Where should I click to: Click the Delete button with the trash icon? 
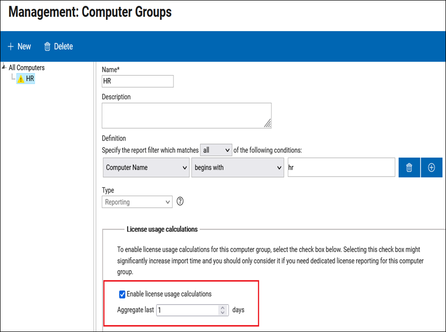(x=58, y=46)
